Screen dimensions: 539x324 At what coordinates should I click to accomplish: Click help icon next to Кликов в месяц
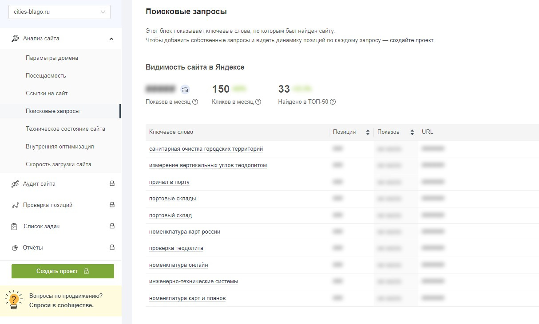click(x=258, y=102)
